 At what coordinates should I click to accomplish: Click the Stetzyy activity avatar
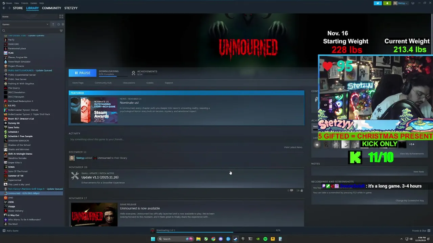[x=72, y=158]
